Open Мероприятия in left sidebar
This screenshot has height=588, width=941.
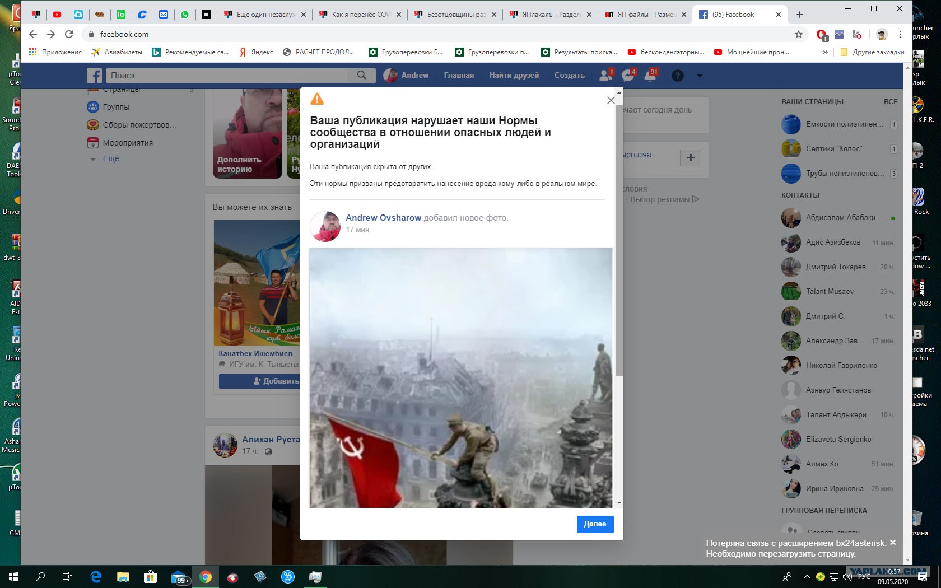[120, 143]
